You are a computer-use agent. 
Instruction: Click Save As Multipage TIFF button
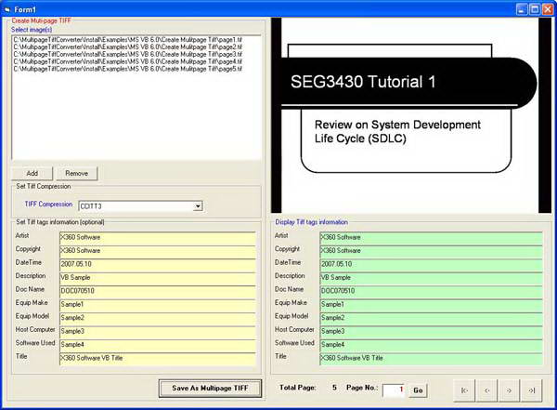tap(210, 389)
